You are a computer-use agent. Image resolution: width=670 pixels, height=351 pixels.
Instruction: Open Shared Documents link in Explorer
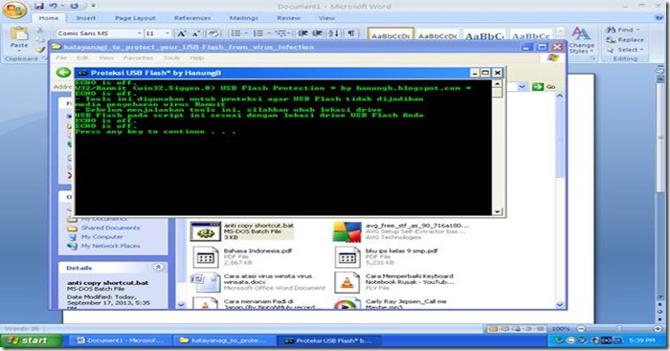110,228
